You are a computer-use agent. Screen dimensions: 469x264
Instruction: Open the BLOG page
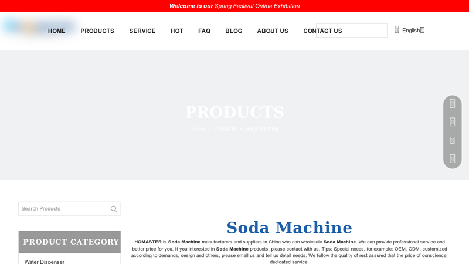tap(233, 31)
